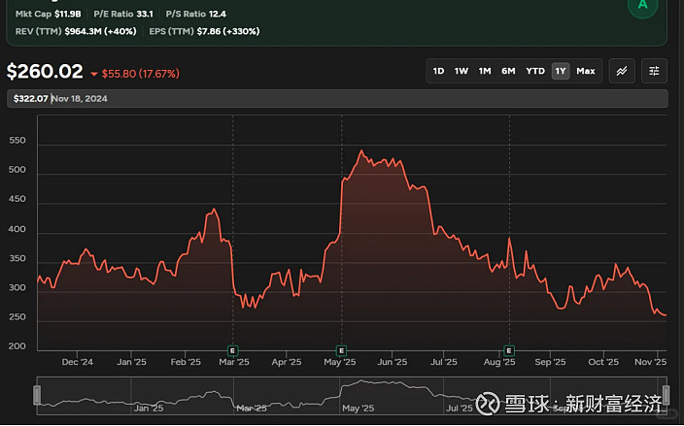Click the red down-arrow change indicator
684x426 pixels.
click(x=94, y=75)
